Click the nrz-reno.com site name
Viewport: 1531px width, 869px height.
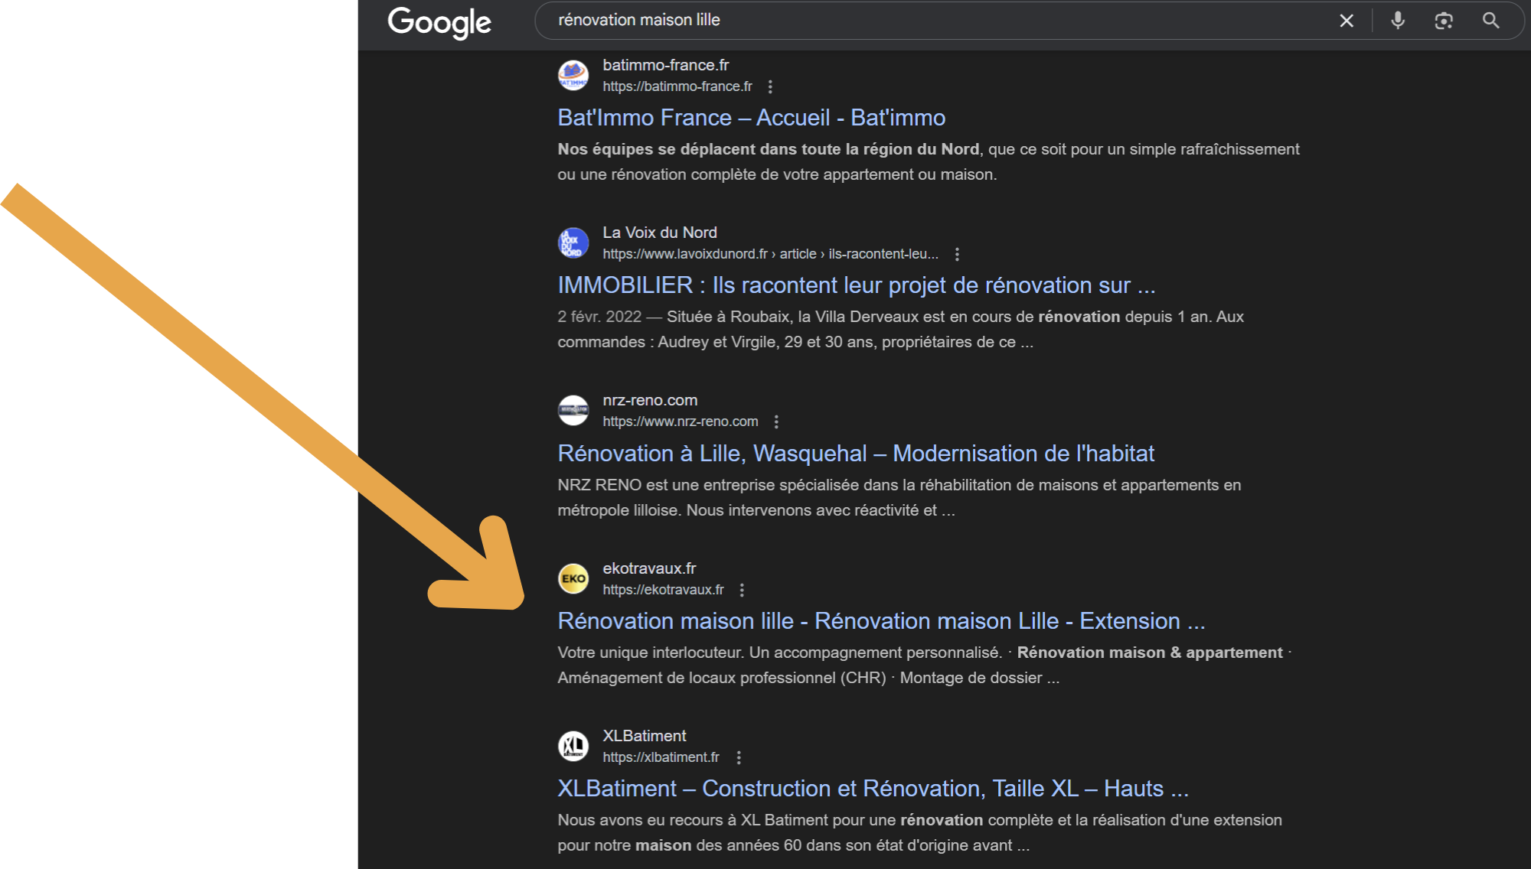(650, 400)
